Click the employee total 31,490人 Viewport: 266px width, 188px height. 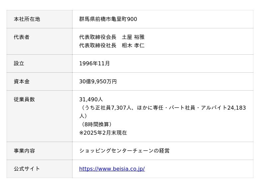click(x=91, y=99)
